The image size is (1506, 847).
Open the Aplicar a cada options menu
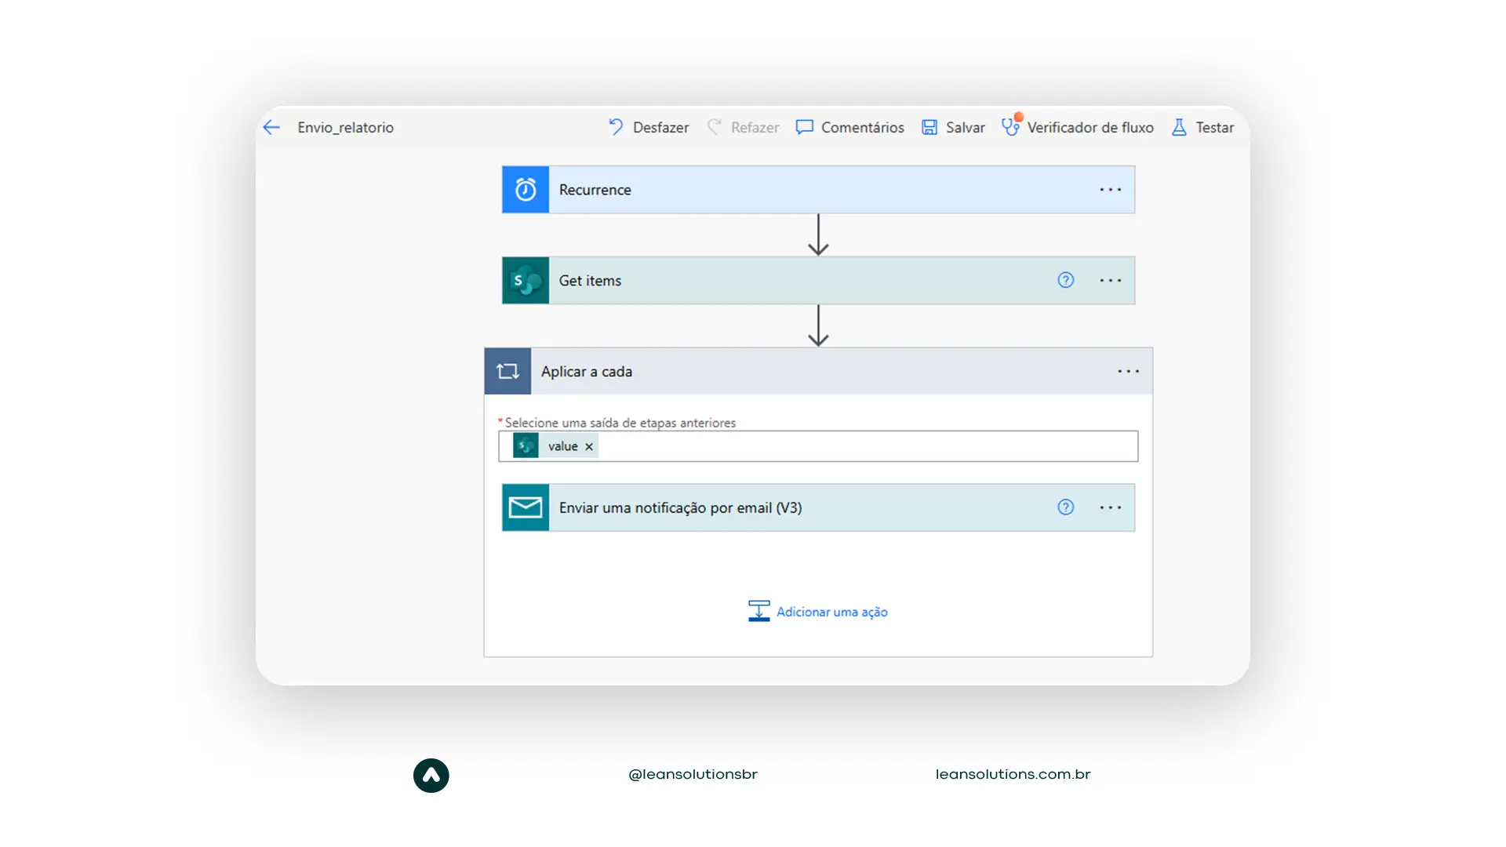coord(1128,371)
